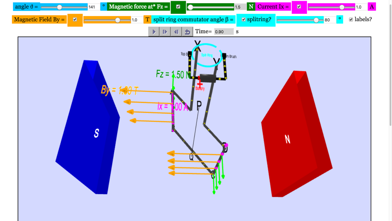
Task: Click the orange Magnetic Field By slider
Action: click(107, 20)
